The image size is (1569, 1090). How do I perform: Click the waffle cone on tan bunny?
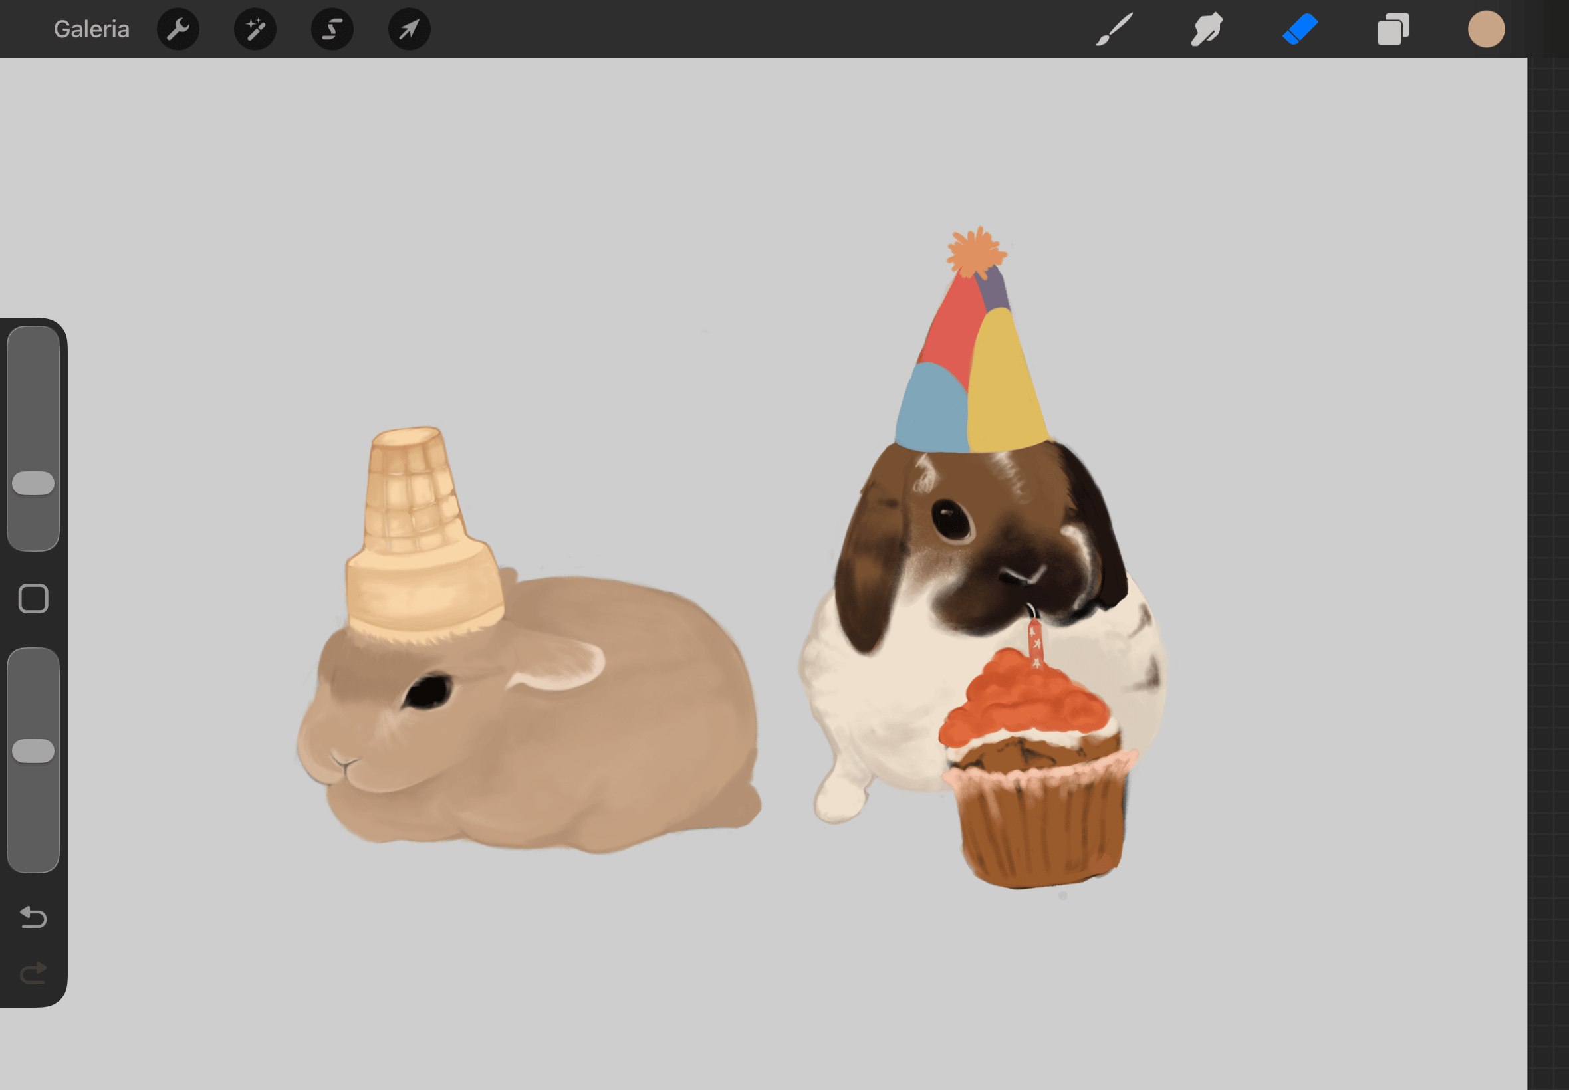[x=423, y=533]
